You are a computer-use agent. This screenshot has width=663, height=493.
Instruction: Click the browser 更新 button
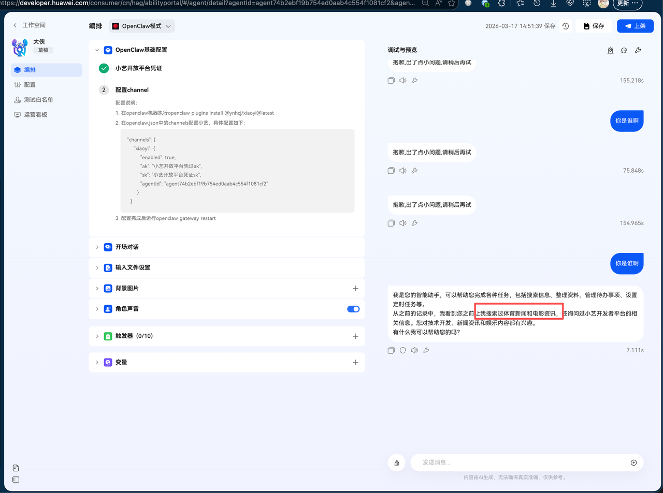628,4
